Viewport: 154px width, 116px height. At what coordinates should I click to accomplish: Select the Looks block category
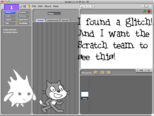[x=10, y=16]
